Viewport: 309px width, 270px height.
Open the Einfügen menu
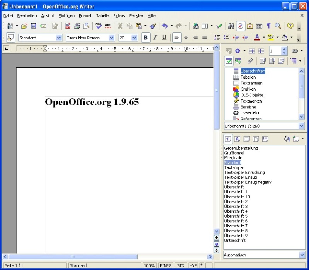[66, 16]
